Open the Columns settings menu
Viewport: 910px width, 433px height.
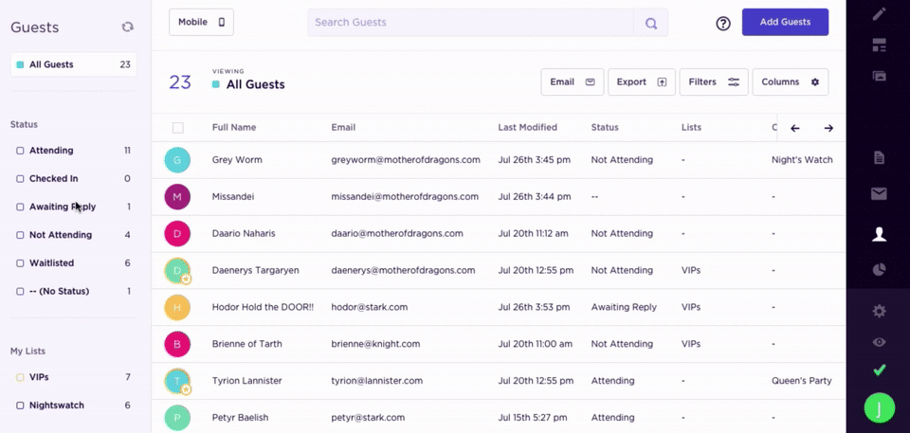[790, 82]
